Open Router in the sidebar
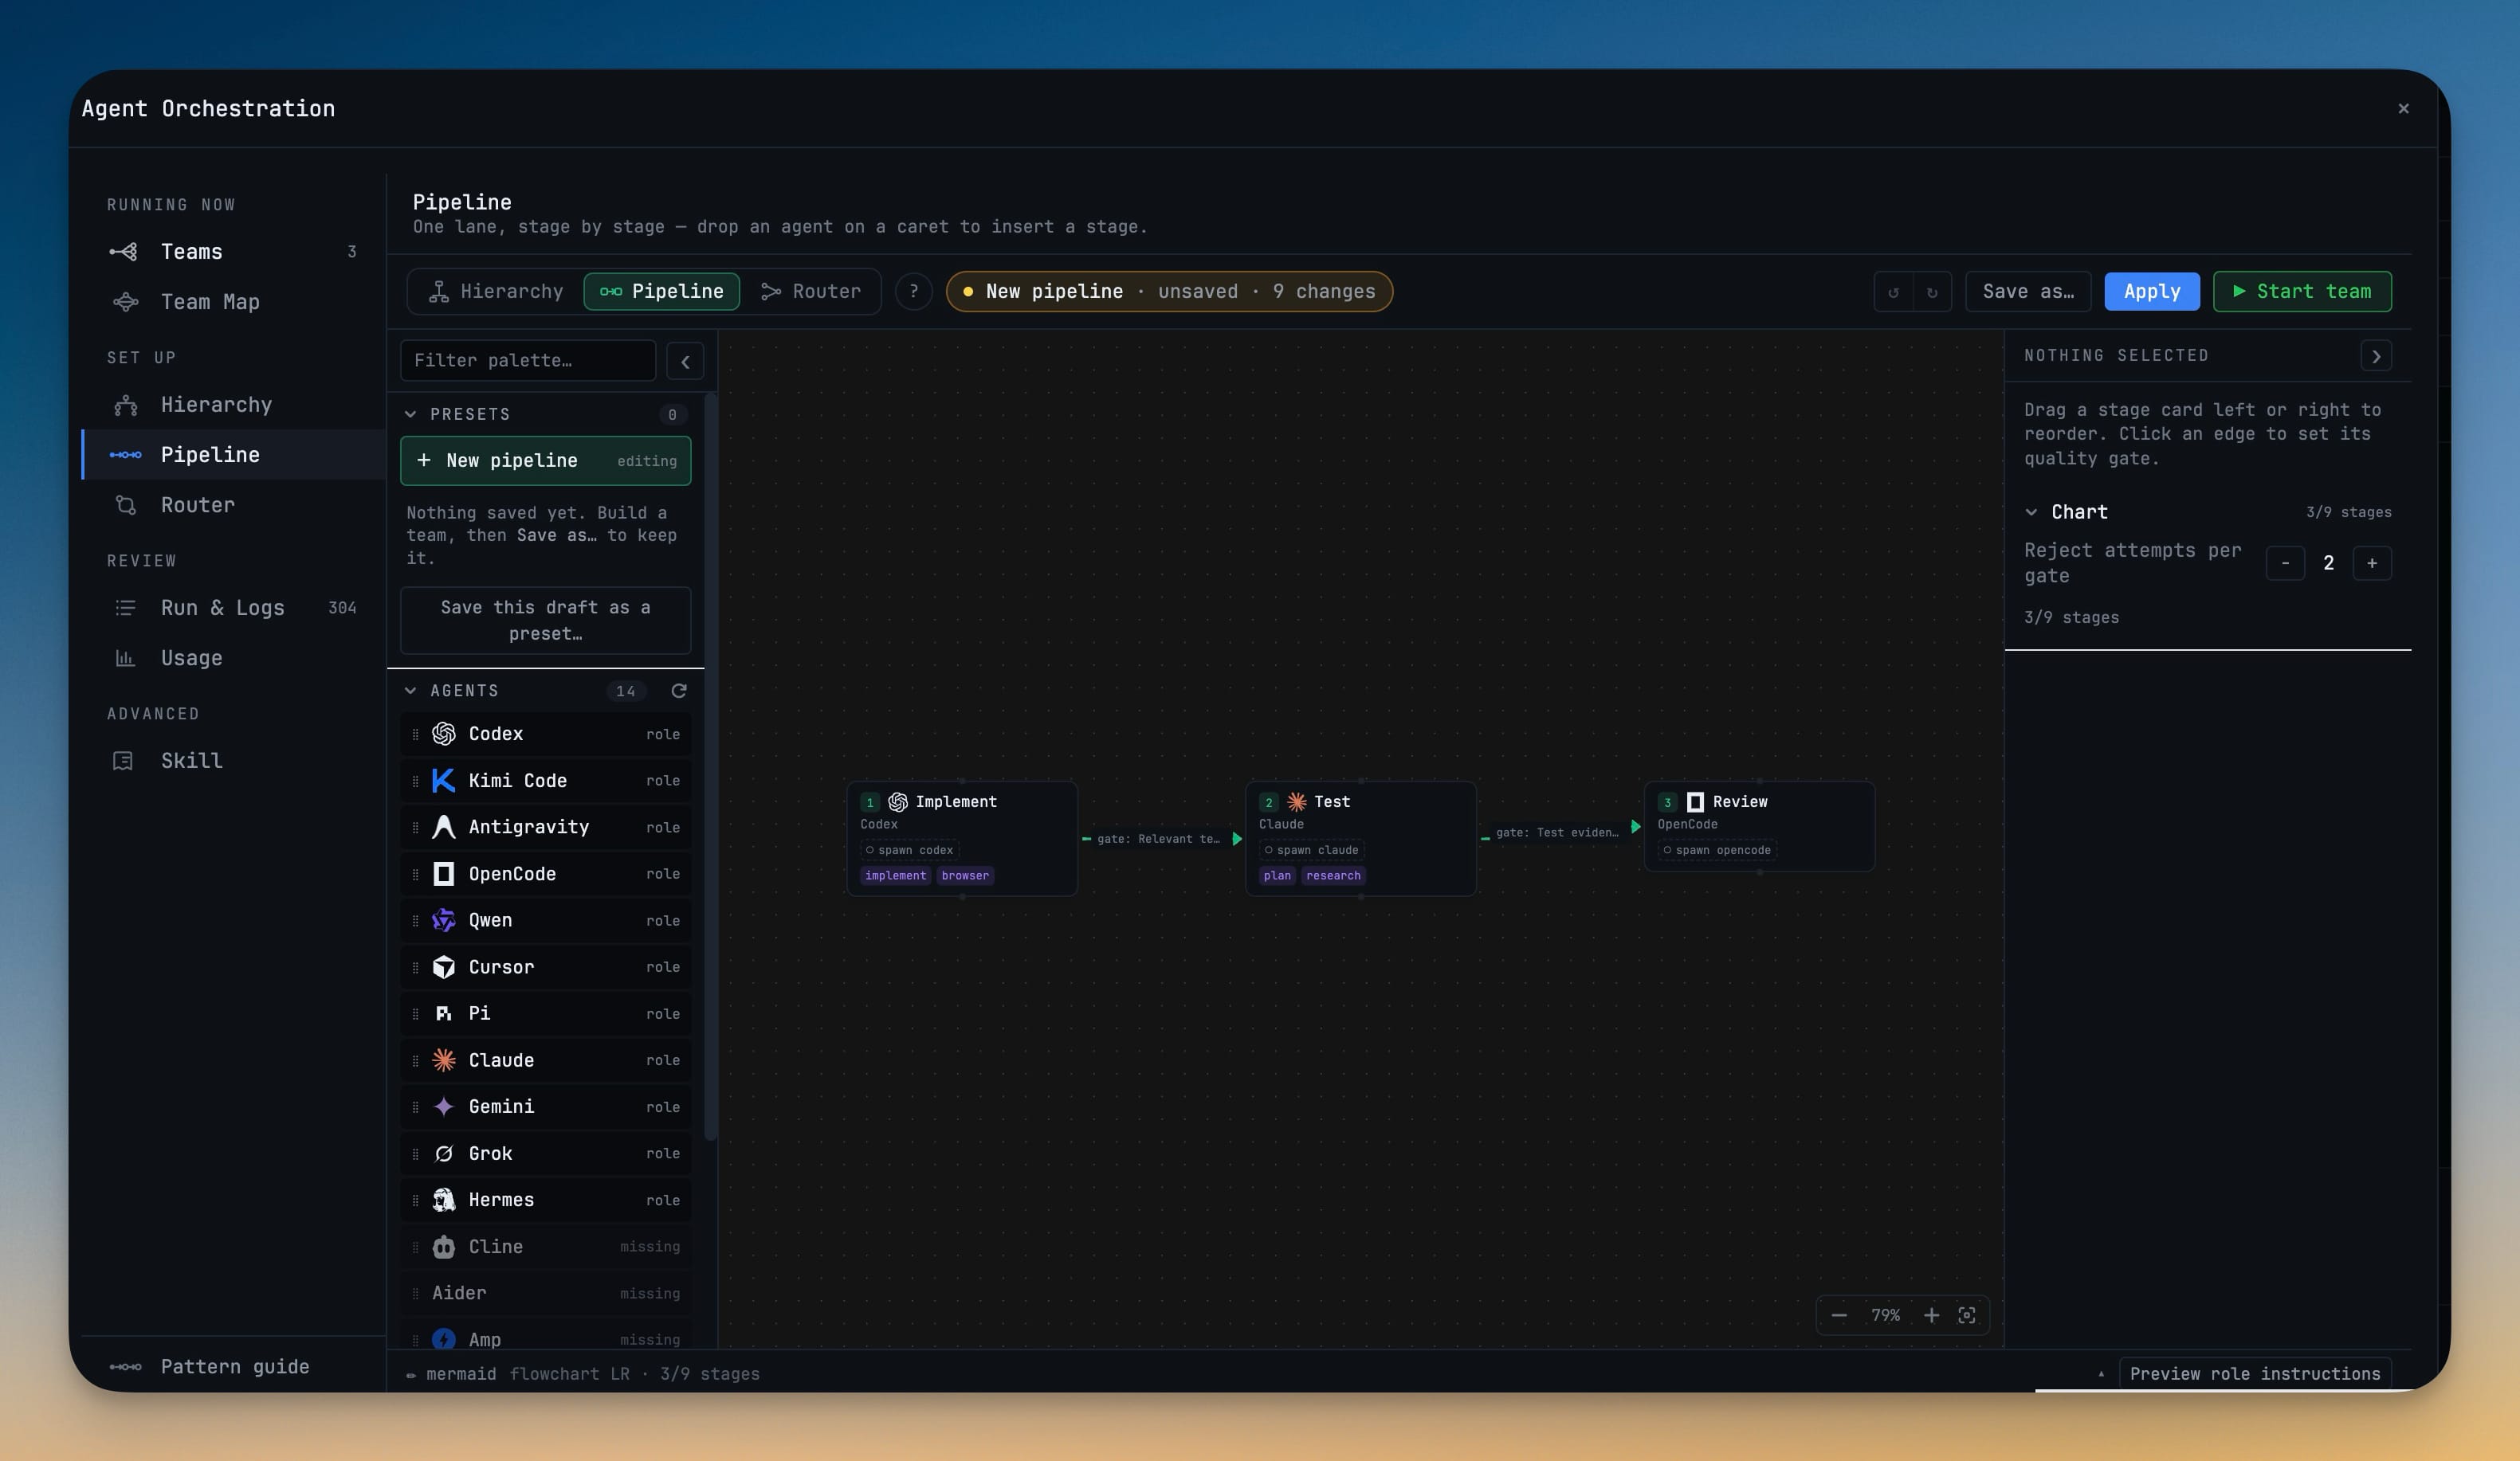Viewport: 2520px width, 1461px height. tap(234, 506)
